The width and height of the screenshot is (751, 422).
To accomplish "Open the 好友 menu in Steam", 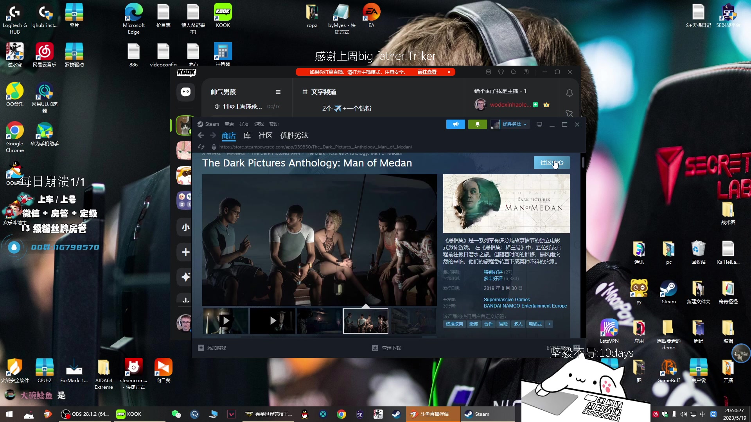I will pyautogui.click(x=244, y=124).
